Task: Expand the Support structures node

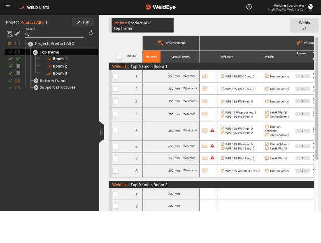Action: click(36, 87)
